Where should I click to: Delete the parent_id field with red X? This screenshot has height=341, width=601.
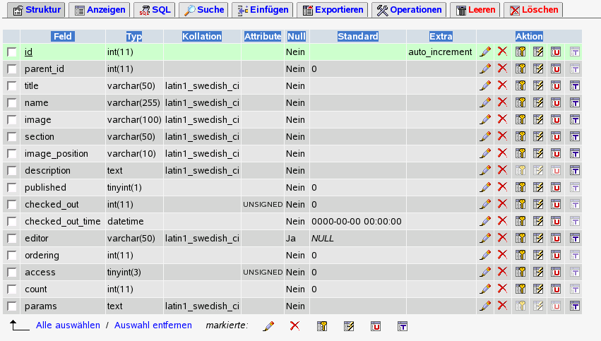click(502, 68)
